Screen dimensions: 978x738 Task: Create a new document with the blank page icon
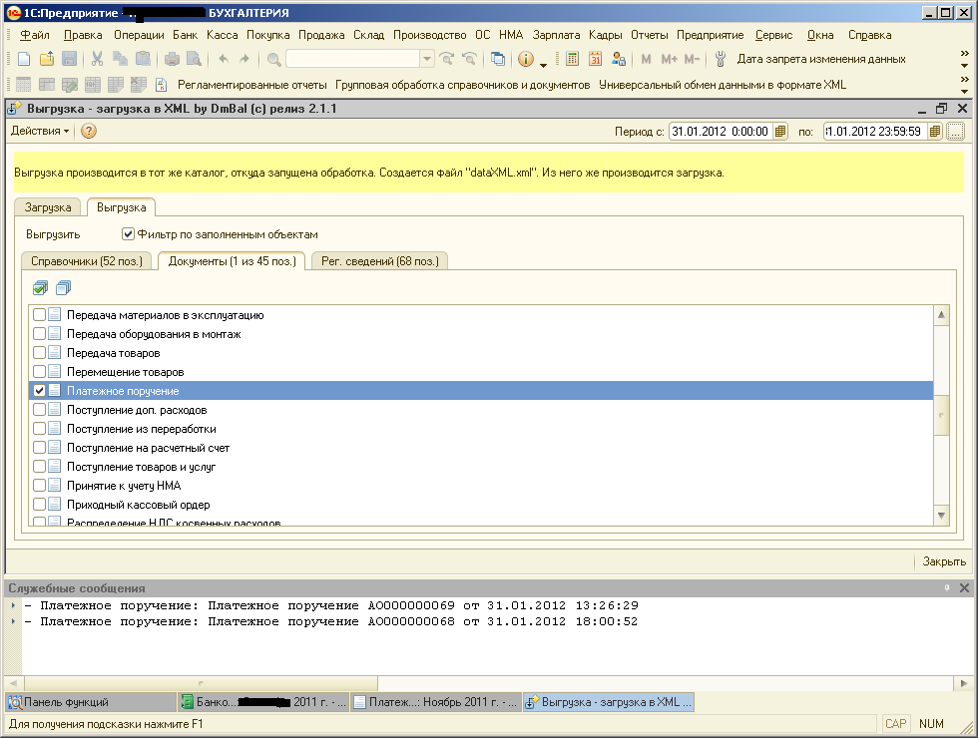(x=24, y=59)
